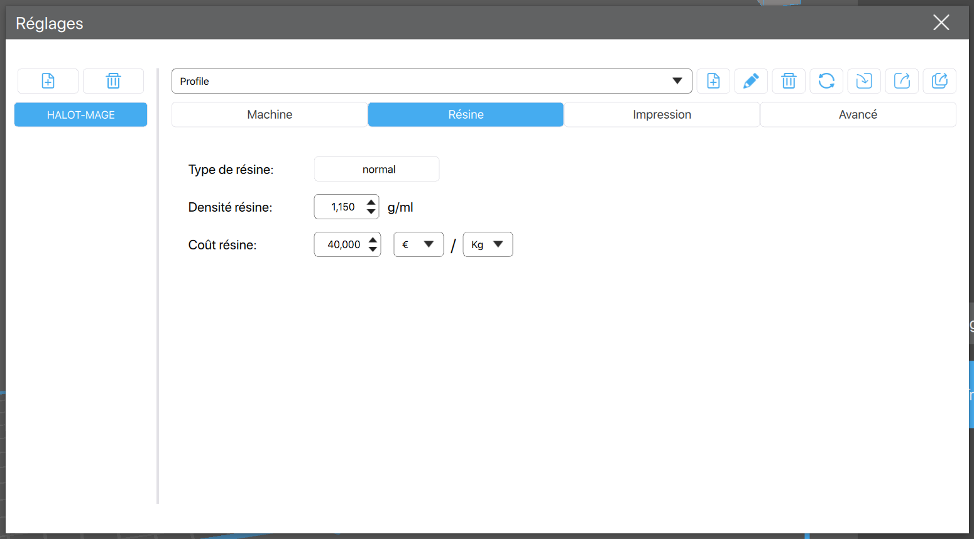Open the Avancé tab

[858, 114]
